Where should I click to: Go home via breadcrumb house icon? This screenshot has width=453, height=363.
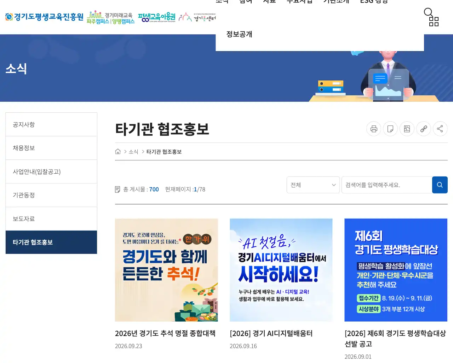(118, 151)
